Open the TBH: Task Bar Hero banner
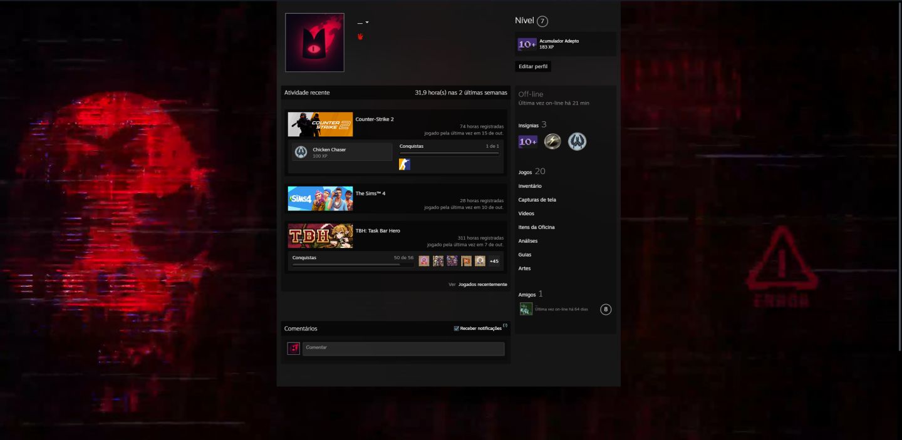Screen dimensions: 902x440 click(x=320, y=236)
